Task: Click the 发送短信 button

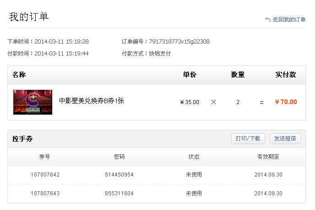Action: click(285, 138)
